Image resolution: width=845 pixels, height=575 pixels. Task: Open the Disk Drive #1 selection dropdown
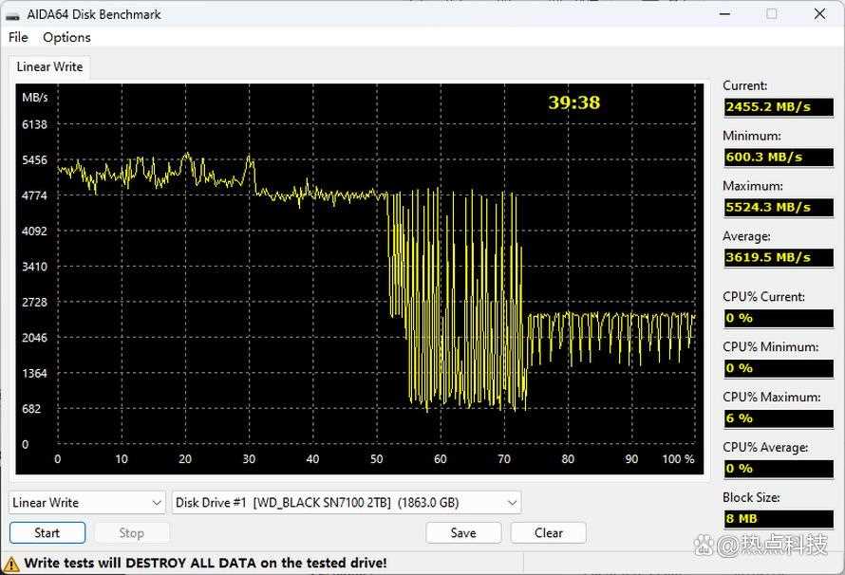click(347, 503)
